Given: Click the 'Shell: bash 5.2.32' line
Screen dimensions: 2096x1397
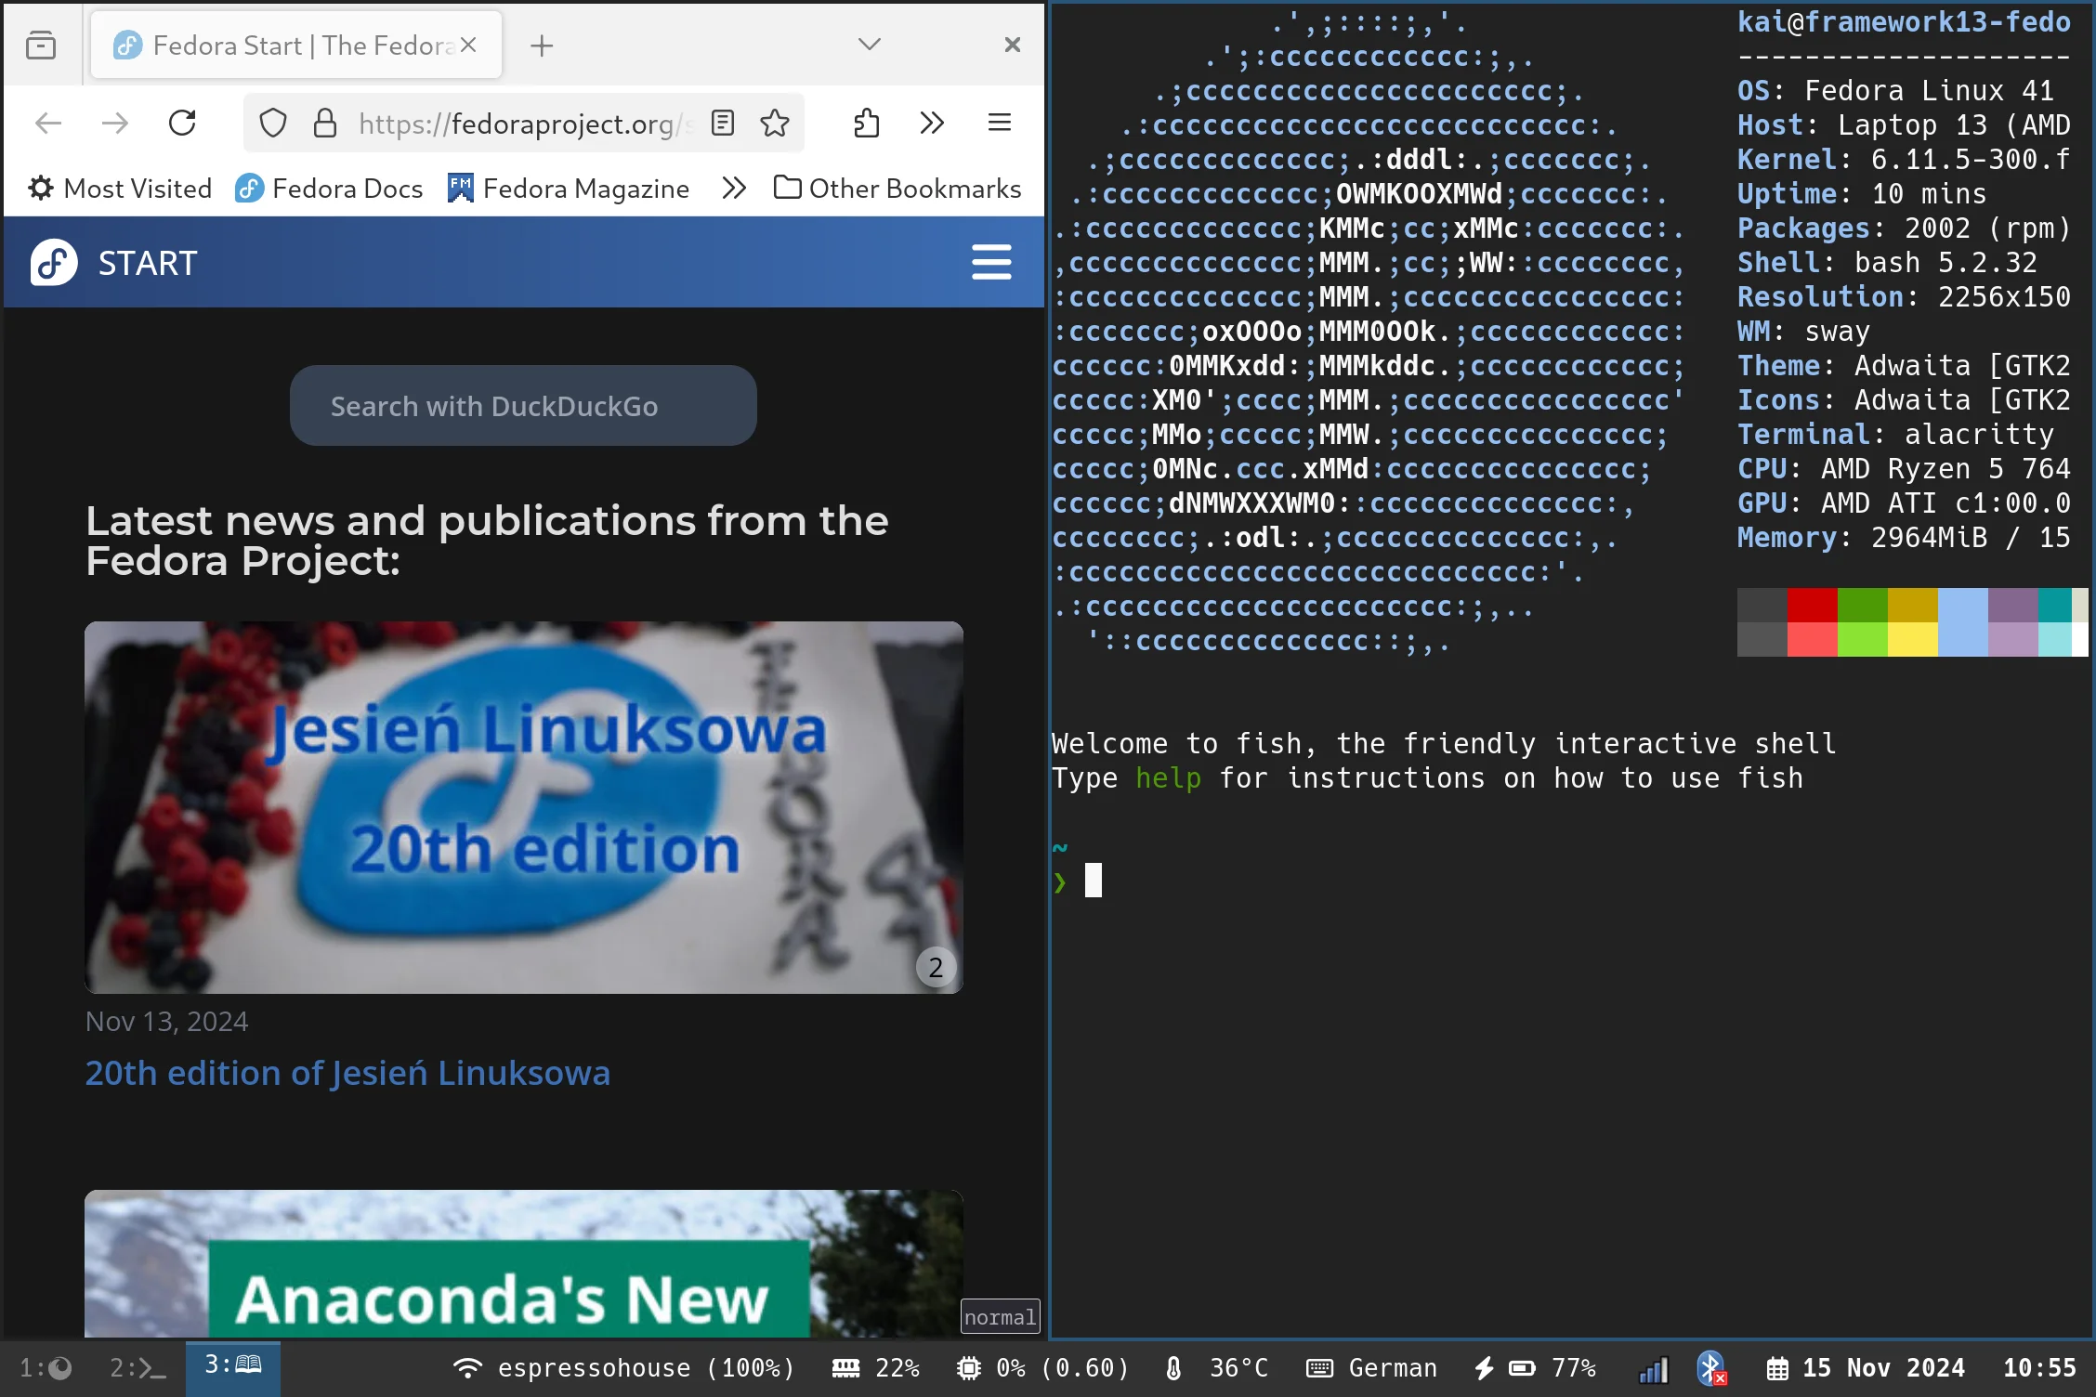Looking at the screenshot, I should [x=1887, y=263].
